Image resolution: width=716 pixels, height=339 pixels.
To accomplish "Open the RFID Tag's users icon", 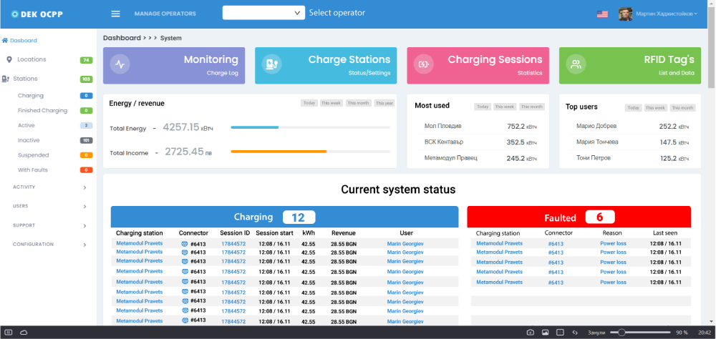I will (x=574, y=64).
